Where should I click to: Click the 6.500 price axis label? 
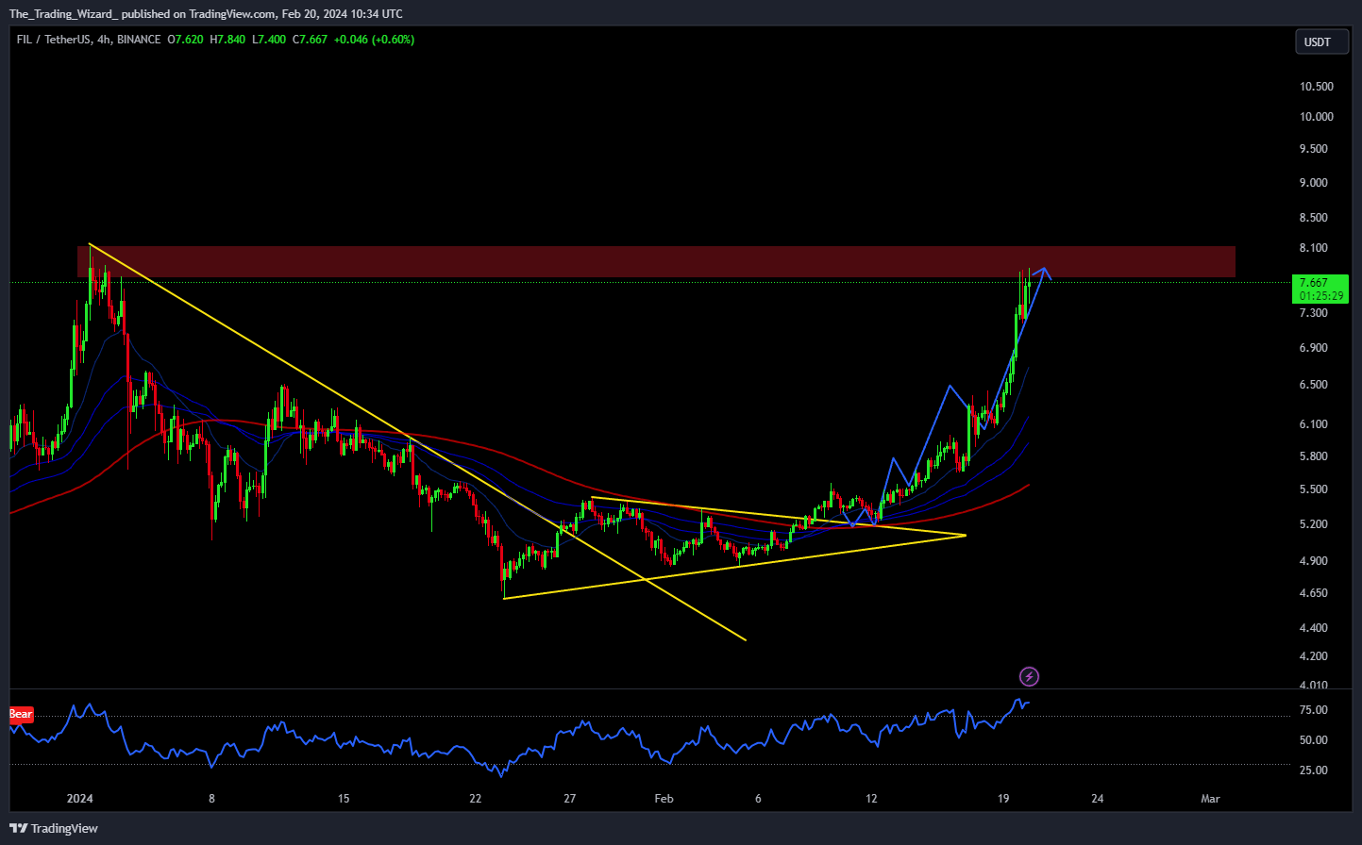(1314, 385)
